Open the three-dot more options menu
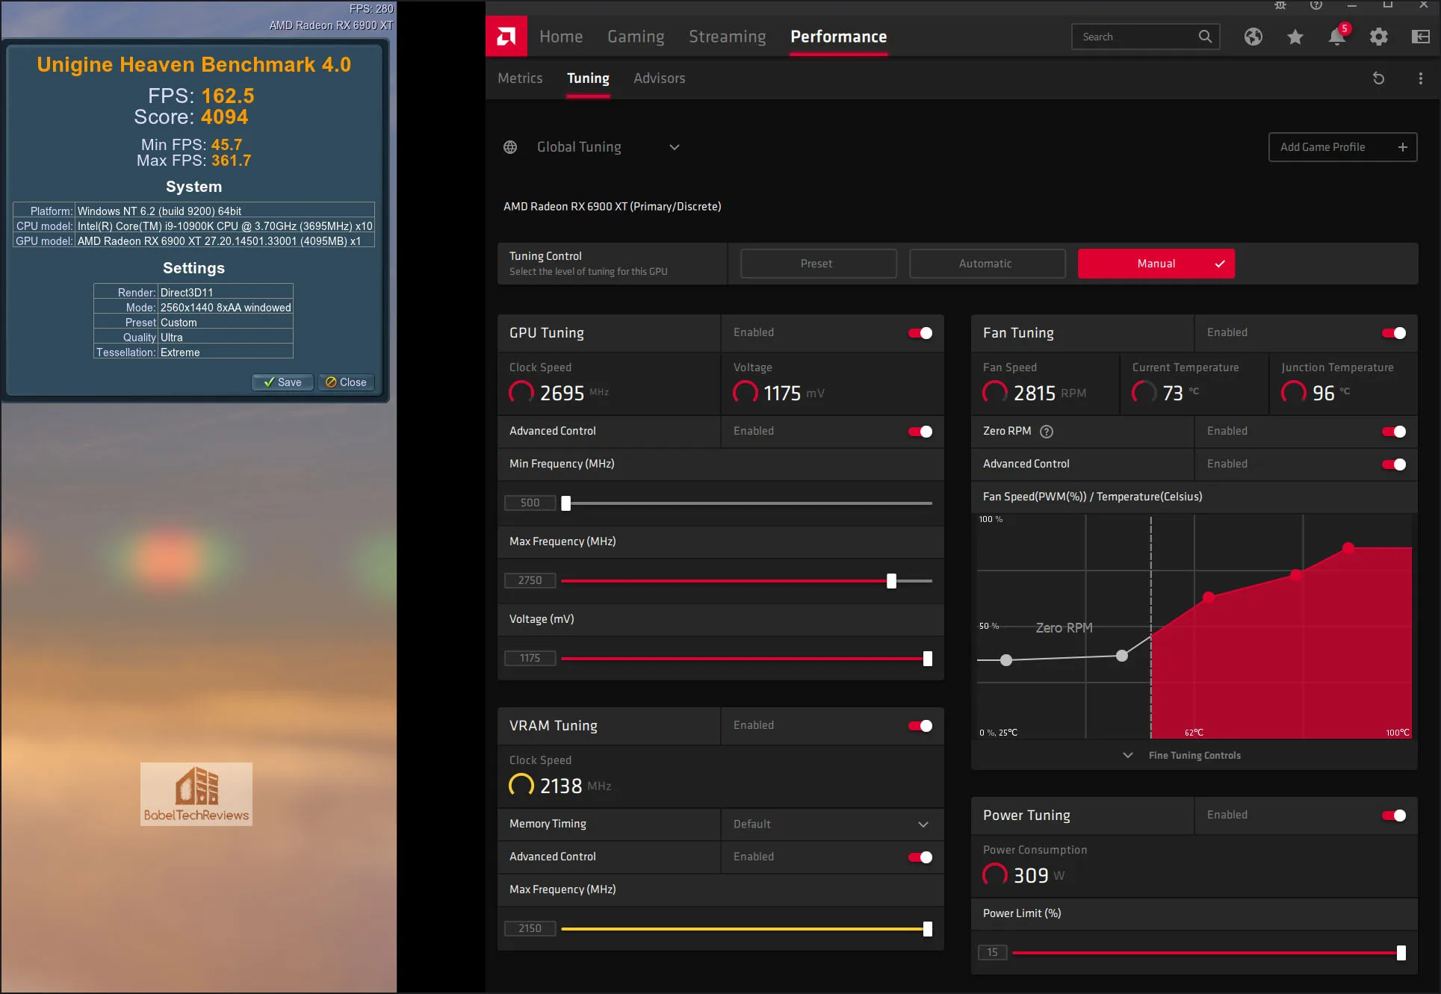This screenshot has width=1441, height=994. (x=1421, y=78)
